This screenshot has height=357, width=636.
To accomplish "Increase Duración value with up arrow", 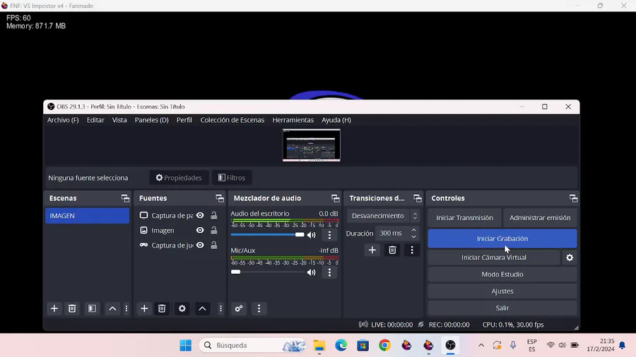I will coord(413,230).
